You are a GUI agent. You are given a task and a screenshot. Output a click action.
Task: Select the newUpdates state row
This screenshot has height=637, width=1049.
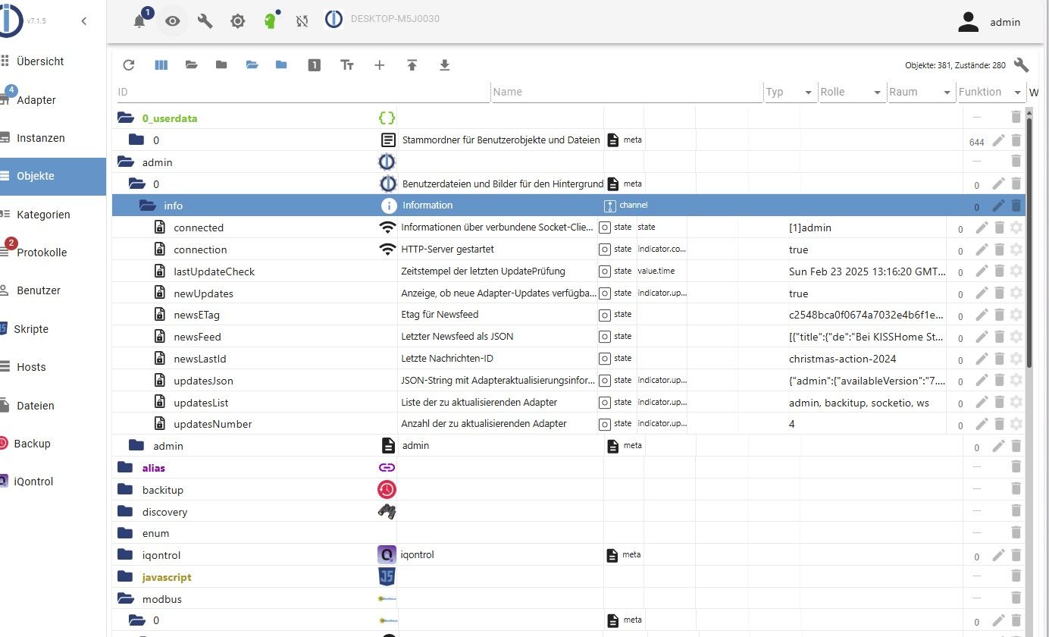569,293
